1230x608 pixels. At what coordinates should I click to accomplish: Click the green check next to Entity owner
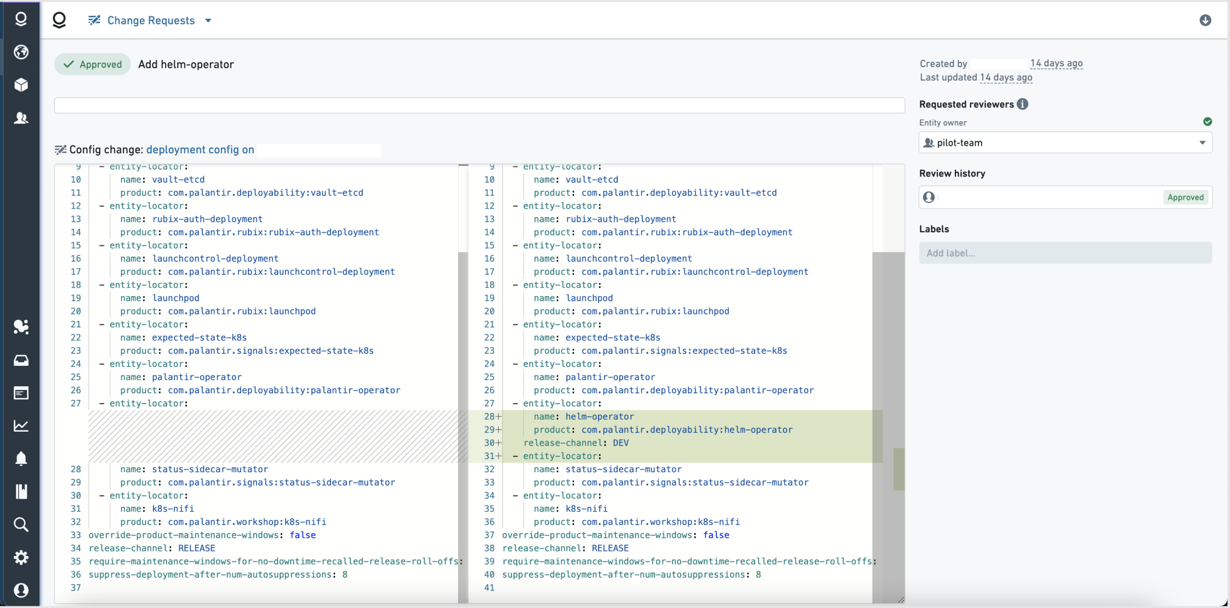pyautogui.click(x=1207, y=122)
